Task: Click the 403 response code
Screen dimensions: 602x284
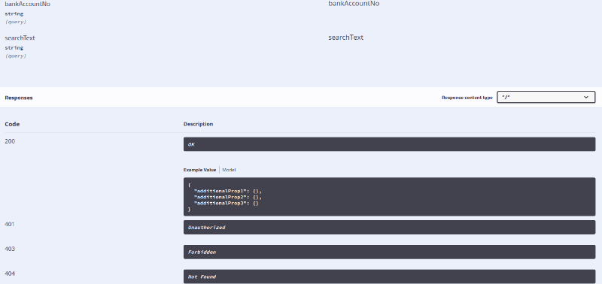Action: point(10,249)
